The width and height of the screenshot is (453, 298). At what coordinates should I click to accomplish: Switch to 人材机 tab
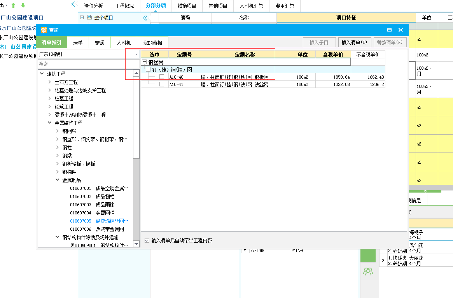coord(124,42)
